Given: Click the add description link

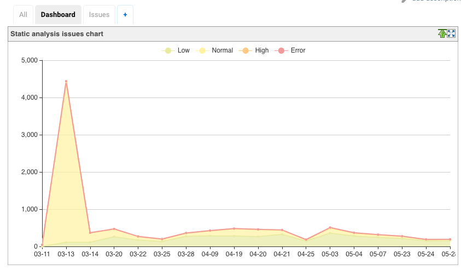Looking at the screenshot, I should click(432, 1).
